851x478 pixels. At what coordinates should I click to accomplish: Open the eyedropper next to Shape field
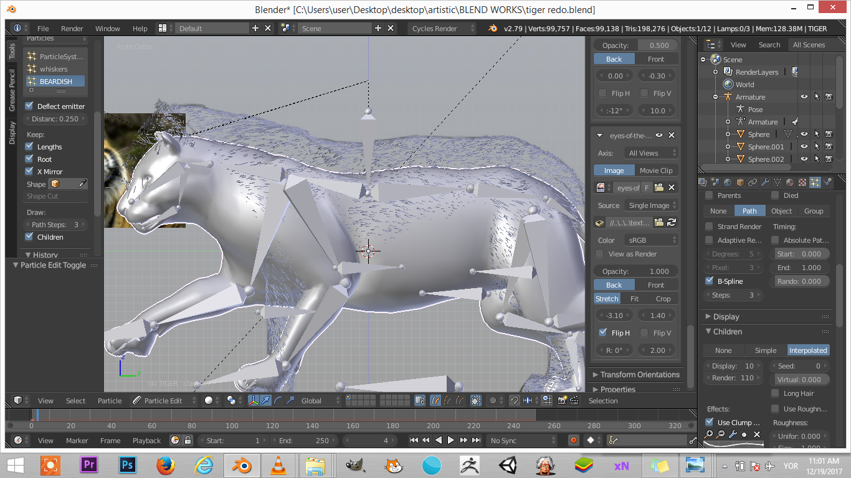coord(81,184)
